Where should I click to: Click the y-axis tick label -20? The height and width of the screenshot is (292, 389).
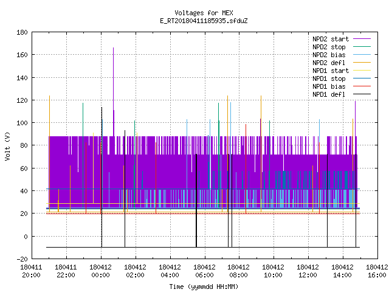[x=22, y=259]
